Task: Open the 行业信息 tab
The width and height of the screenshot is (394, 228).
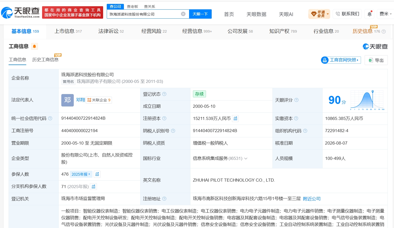Action: click(326, 31)
